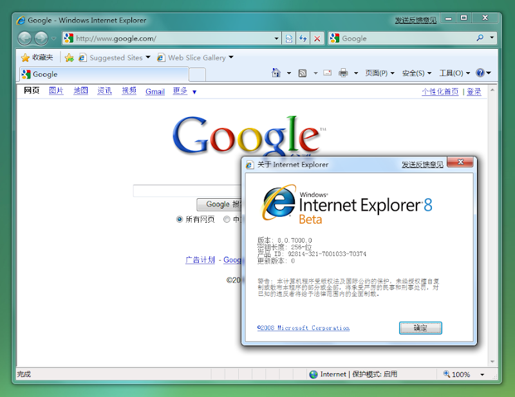The height and width of the screenshot is (397, 515).
Task: Select the second radio button next to 所有网页
Action: (x=227, y=219)
